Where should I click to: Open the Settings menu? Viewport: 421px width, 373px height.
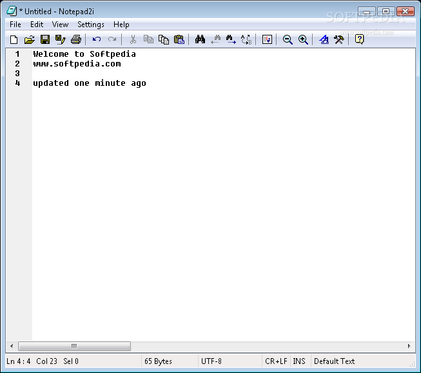[x=91, y=25]
